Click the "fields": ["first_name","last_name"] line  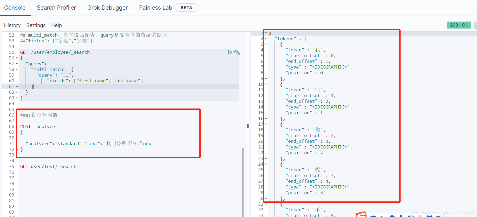click(x=95, y=81)
